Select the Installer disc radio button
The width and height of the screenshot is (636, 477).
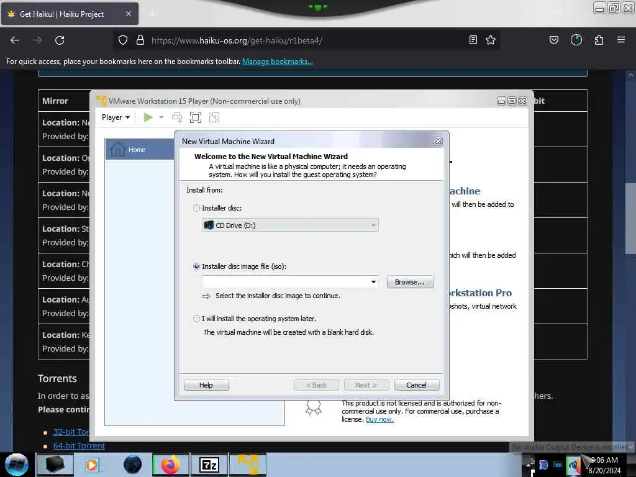coord(197,208)
